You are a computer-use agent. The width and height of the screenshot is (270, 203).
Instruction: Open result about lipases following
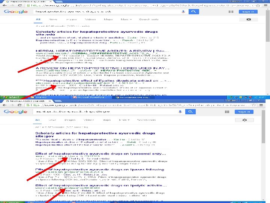(100, 170)
